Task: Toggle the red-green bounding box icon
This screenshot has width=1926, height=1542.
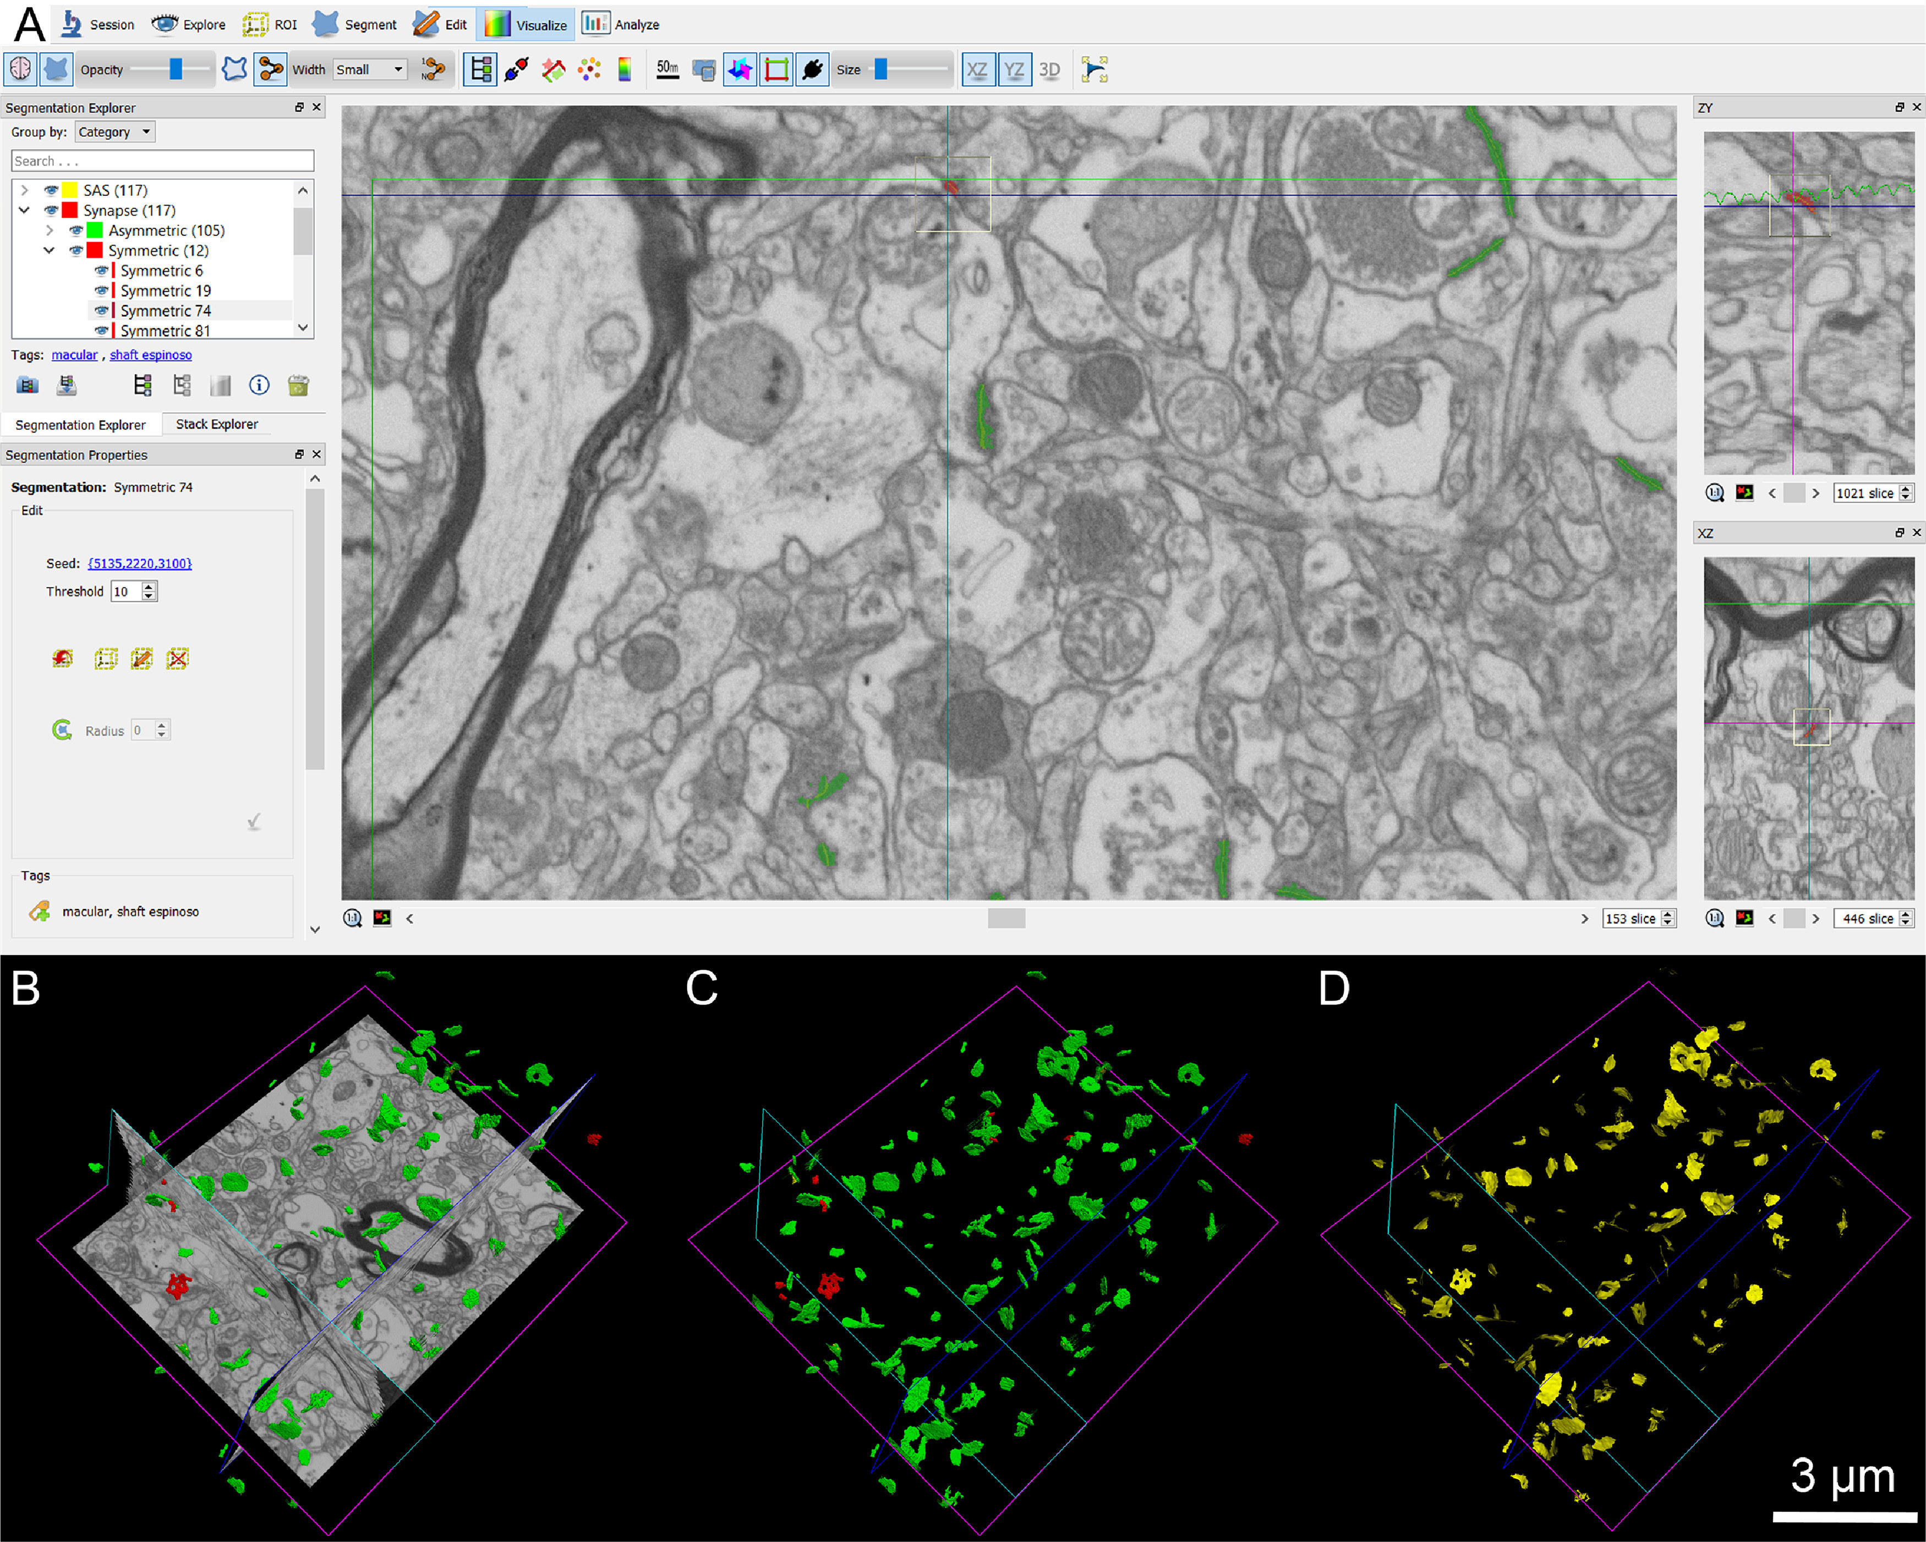Action: point(776,69)
